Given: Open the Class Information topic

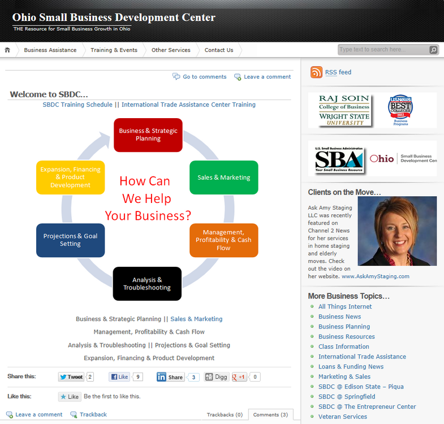Looking at the screenshot, I should pos(344,347).
